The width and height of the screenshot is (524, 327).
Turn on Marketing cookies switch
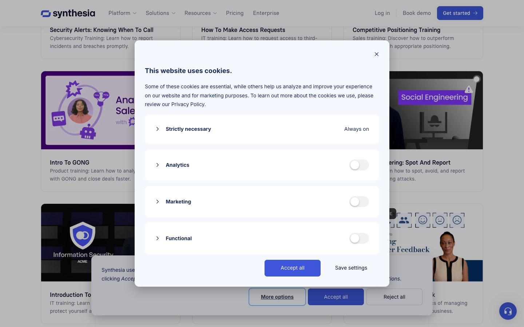[x=359, y=202]
